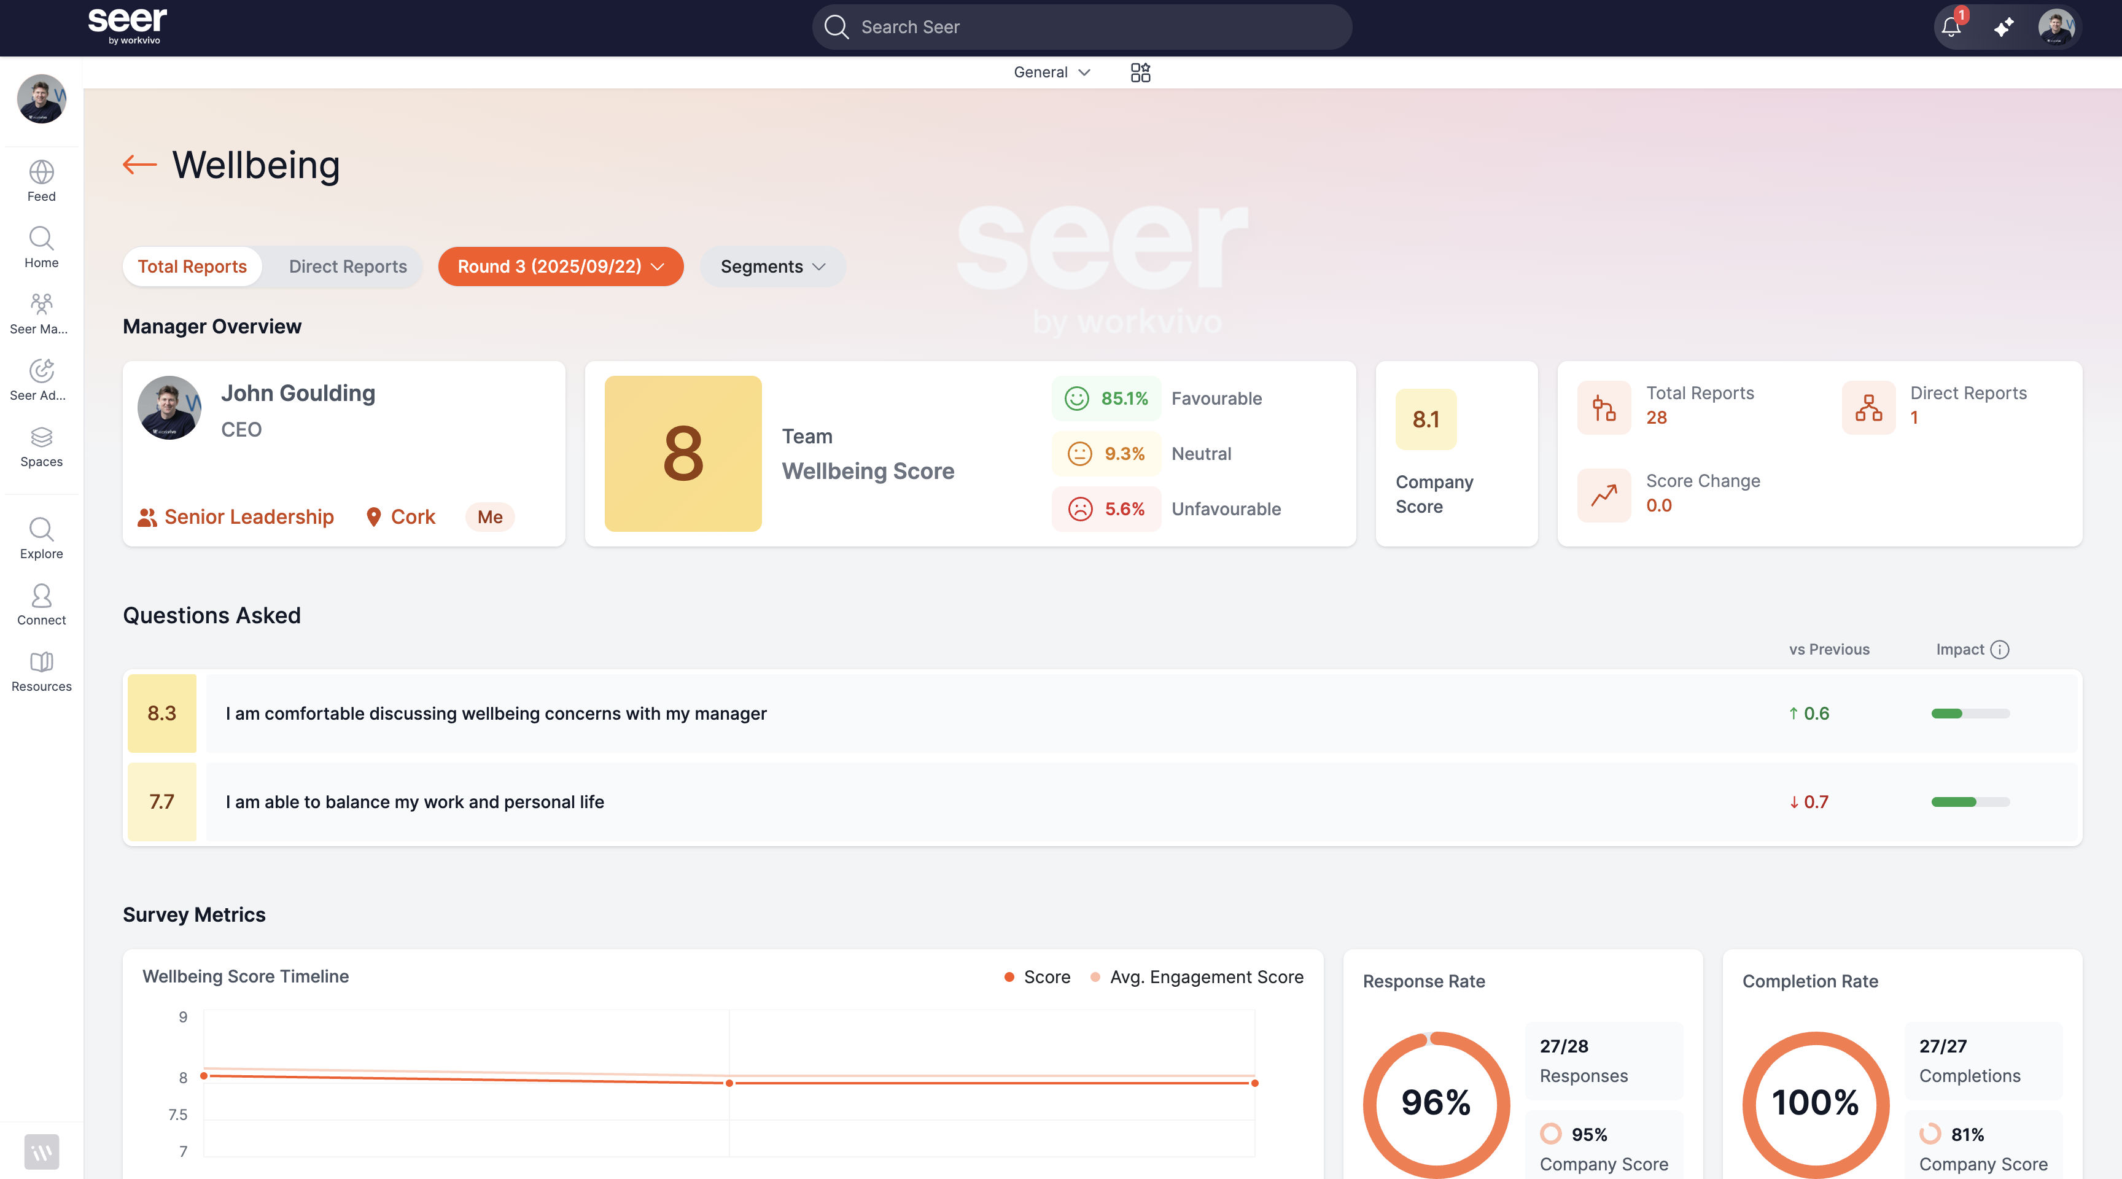Viewport: 2122px width, 1179px height.
Task: Toggle Score series in timeline legend
Action: (1037, 977)
